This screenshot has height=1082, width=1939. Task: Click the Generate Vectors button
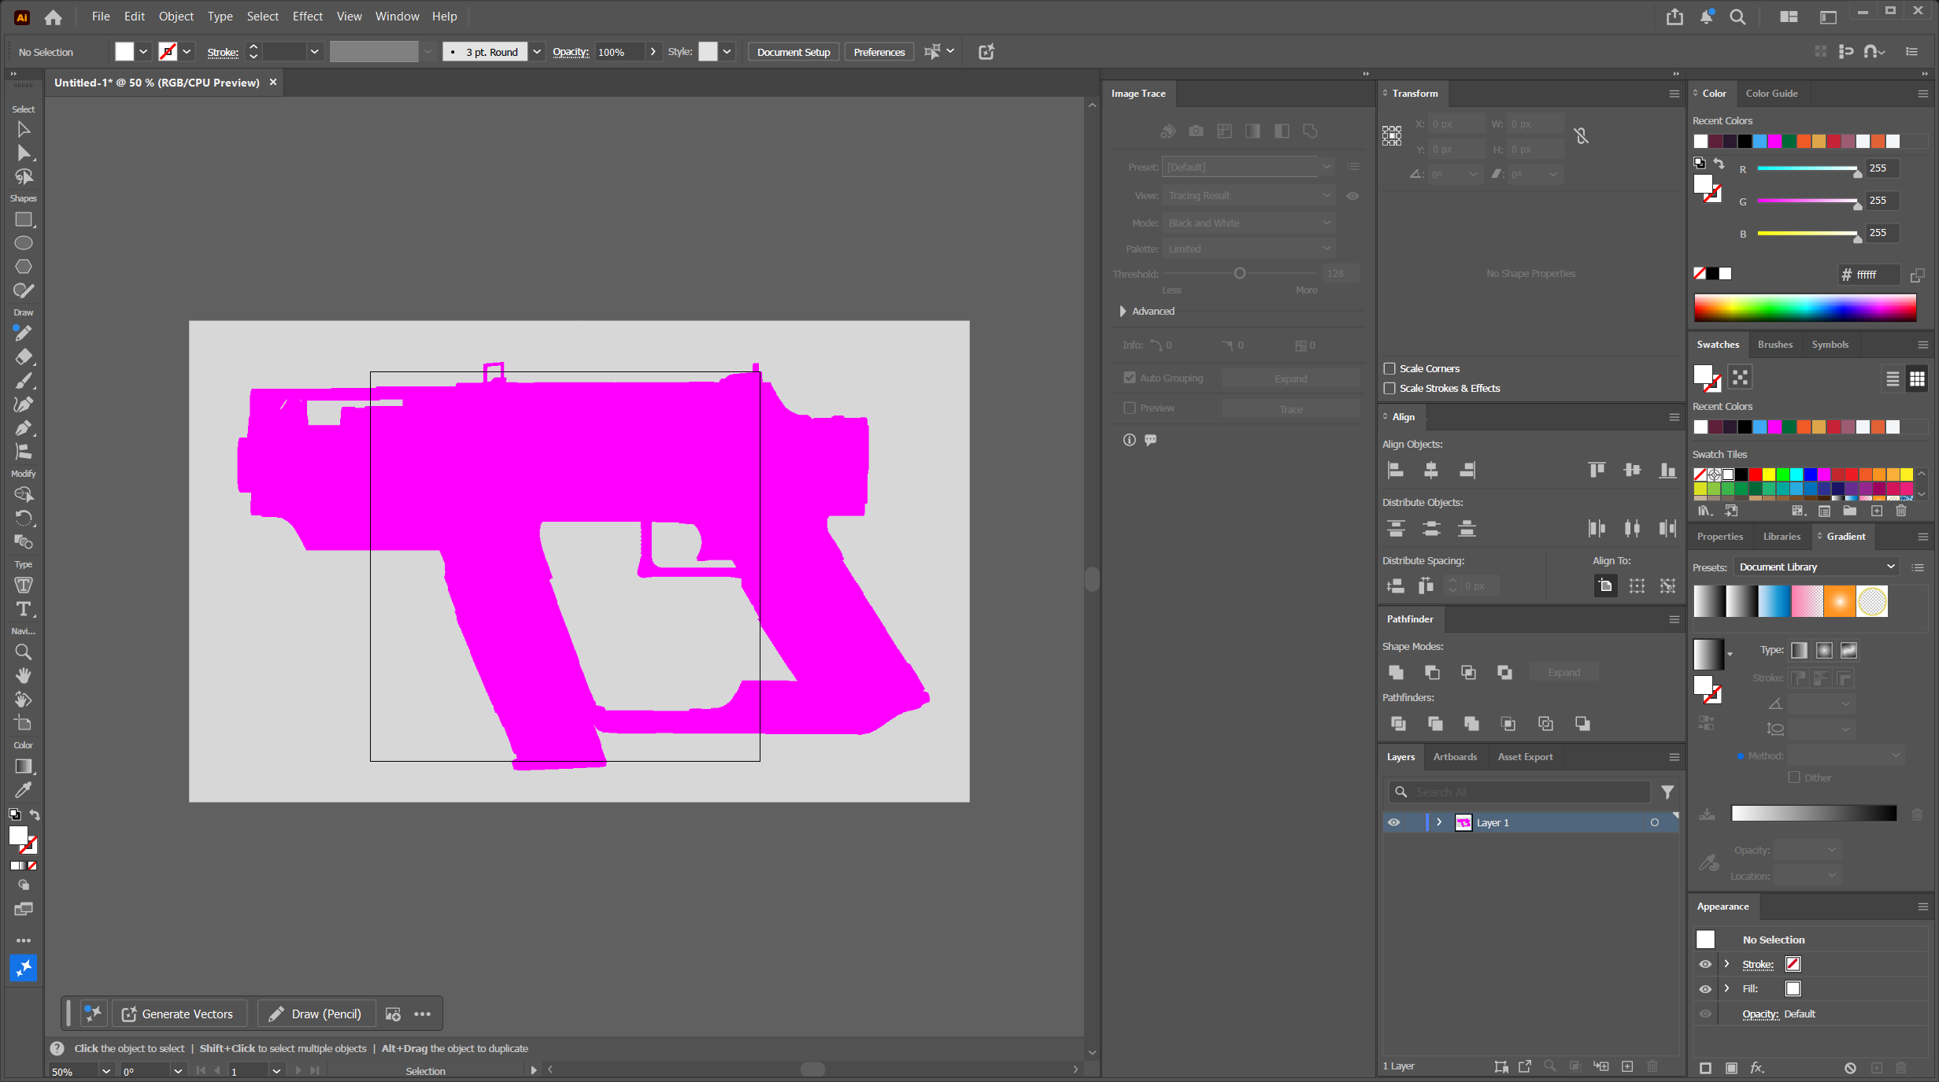coord(179,1014)
